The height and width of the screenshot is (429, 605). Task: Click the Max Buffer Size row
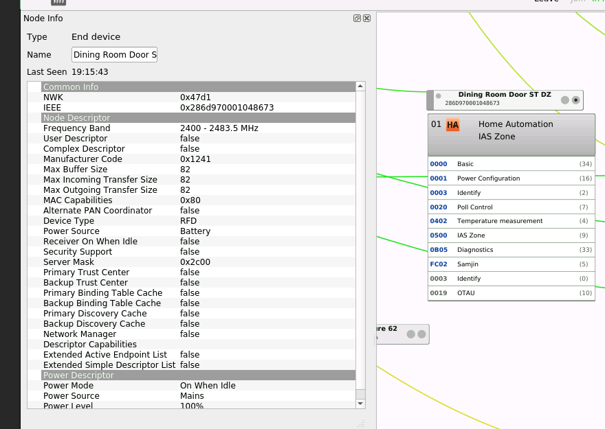pyautogui.click(x=191, y=170)
